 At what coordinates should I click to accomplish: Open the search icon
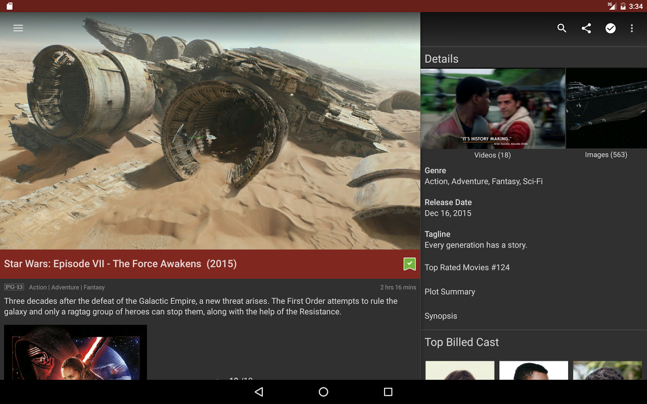pyautogui.click(x=562, y=28)
